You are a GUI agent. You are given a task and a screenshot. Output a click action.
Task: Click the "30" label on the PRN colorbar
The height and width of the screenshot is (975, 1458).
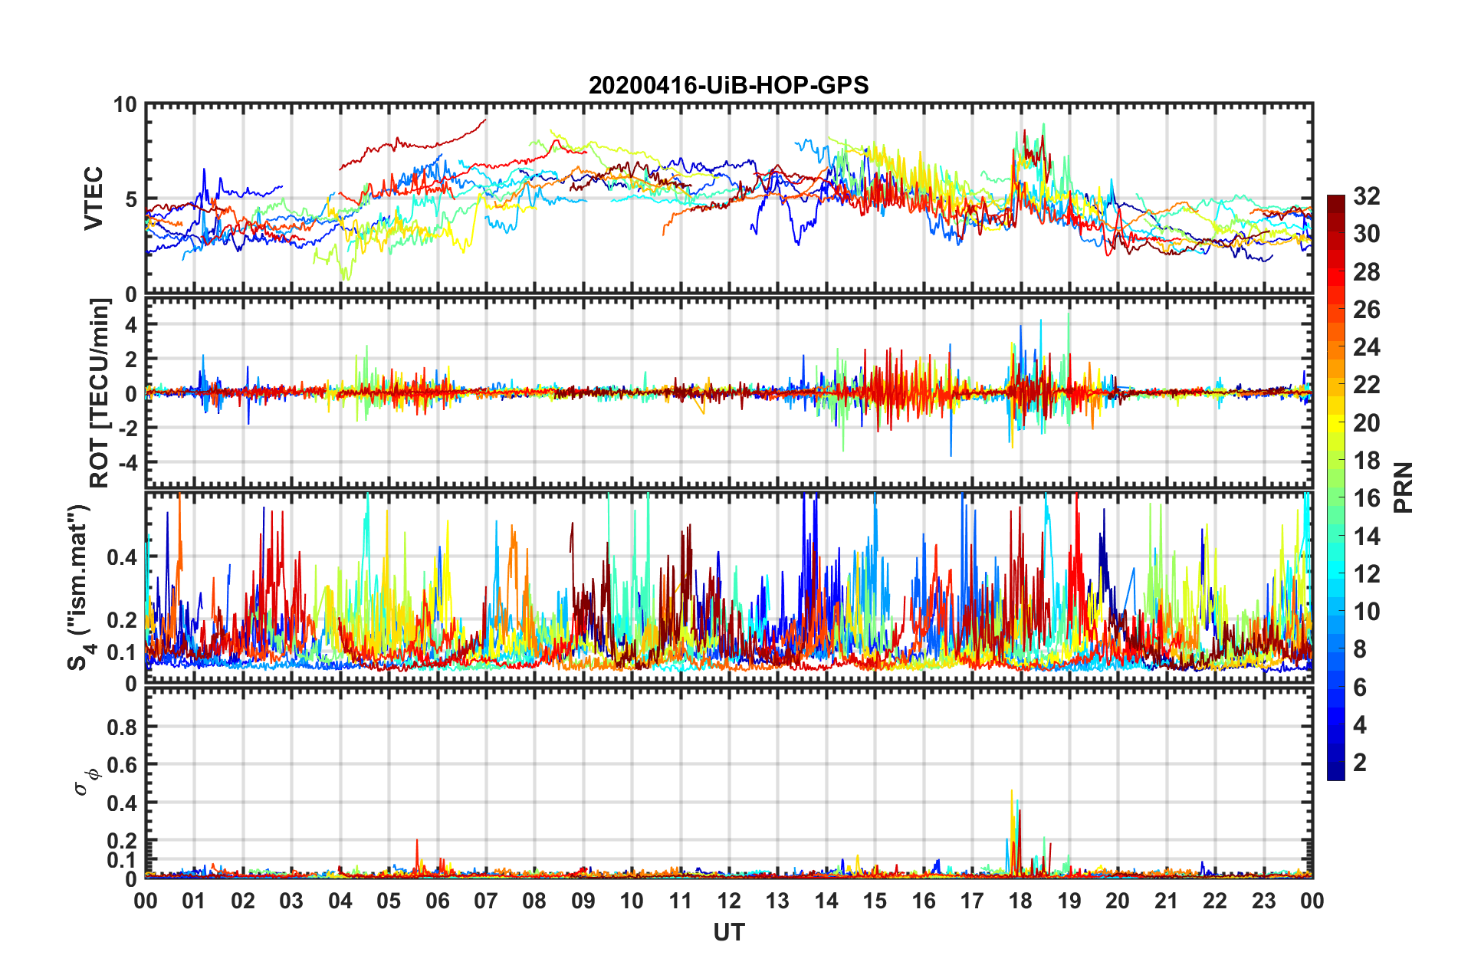(1365, 234)
